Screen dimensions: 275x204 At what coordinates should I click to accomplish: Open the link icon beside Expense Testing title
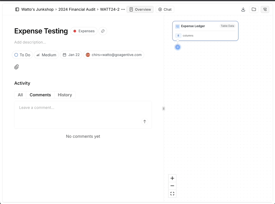(103, 31)
